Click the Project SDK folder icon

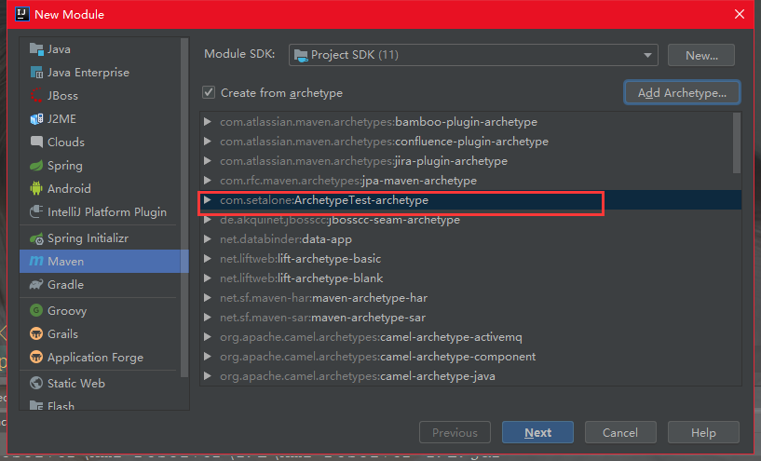301,55
